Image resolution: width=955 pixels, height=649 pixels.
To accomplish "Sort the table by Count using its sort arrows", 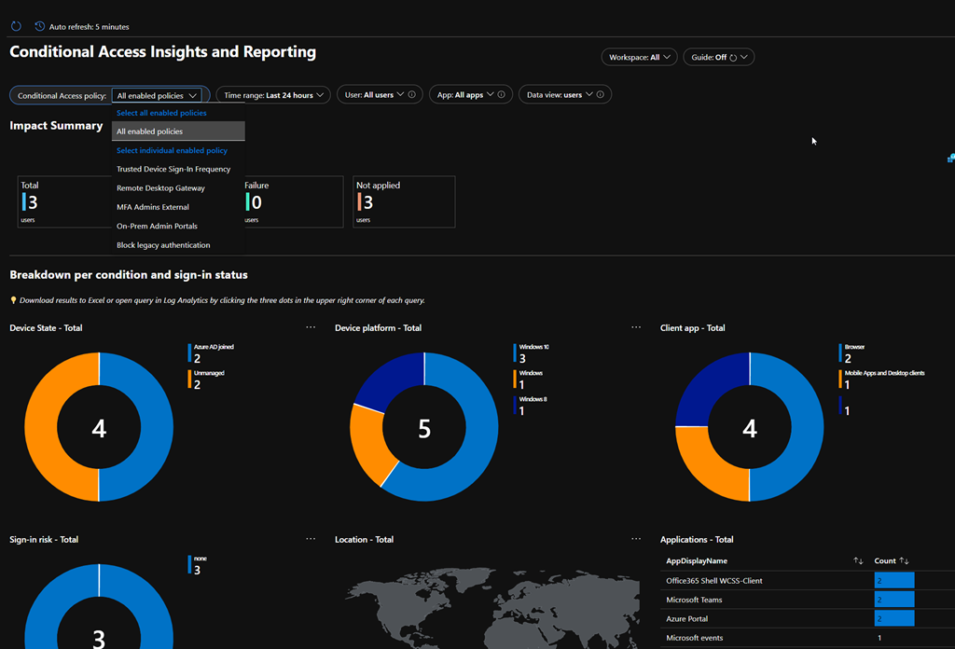I will pyautogui.click(x=905, y=560).
